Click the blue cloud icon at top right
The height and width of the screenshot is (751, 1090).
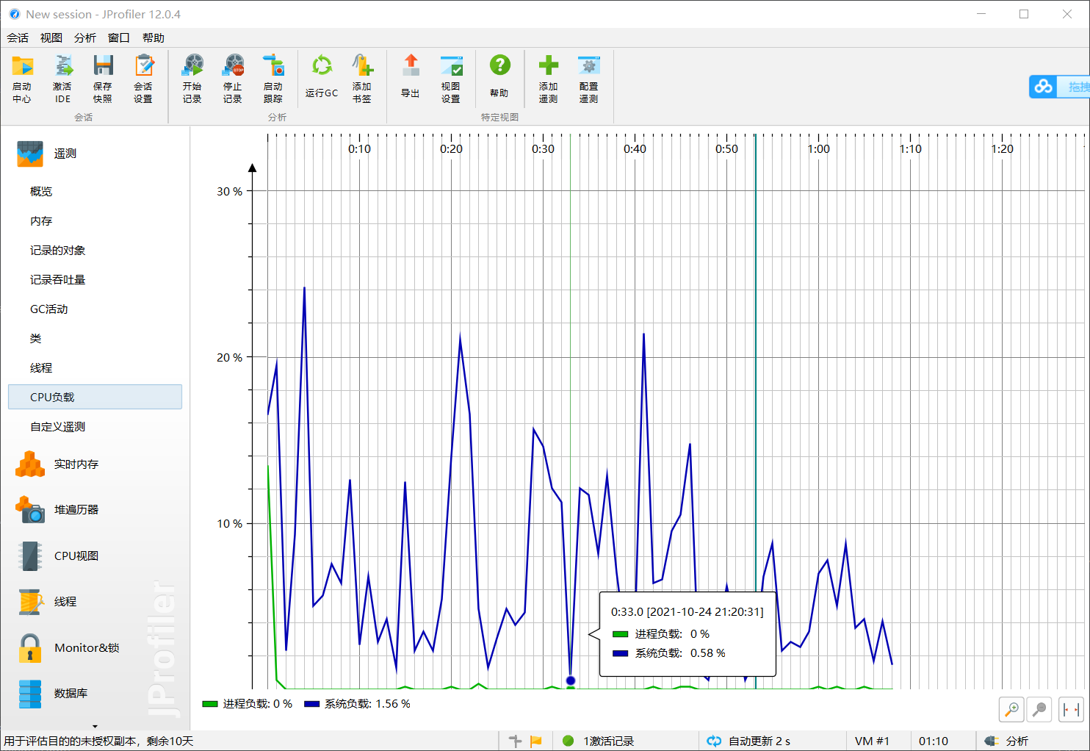pyautogui.click(x=1043, y=87)
